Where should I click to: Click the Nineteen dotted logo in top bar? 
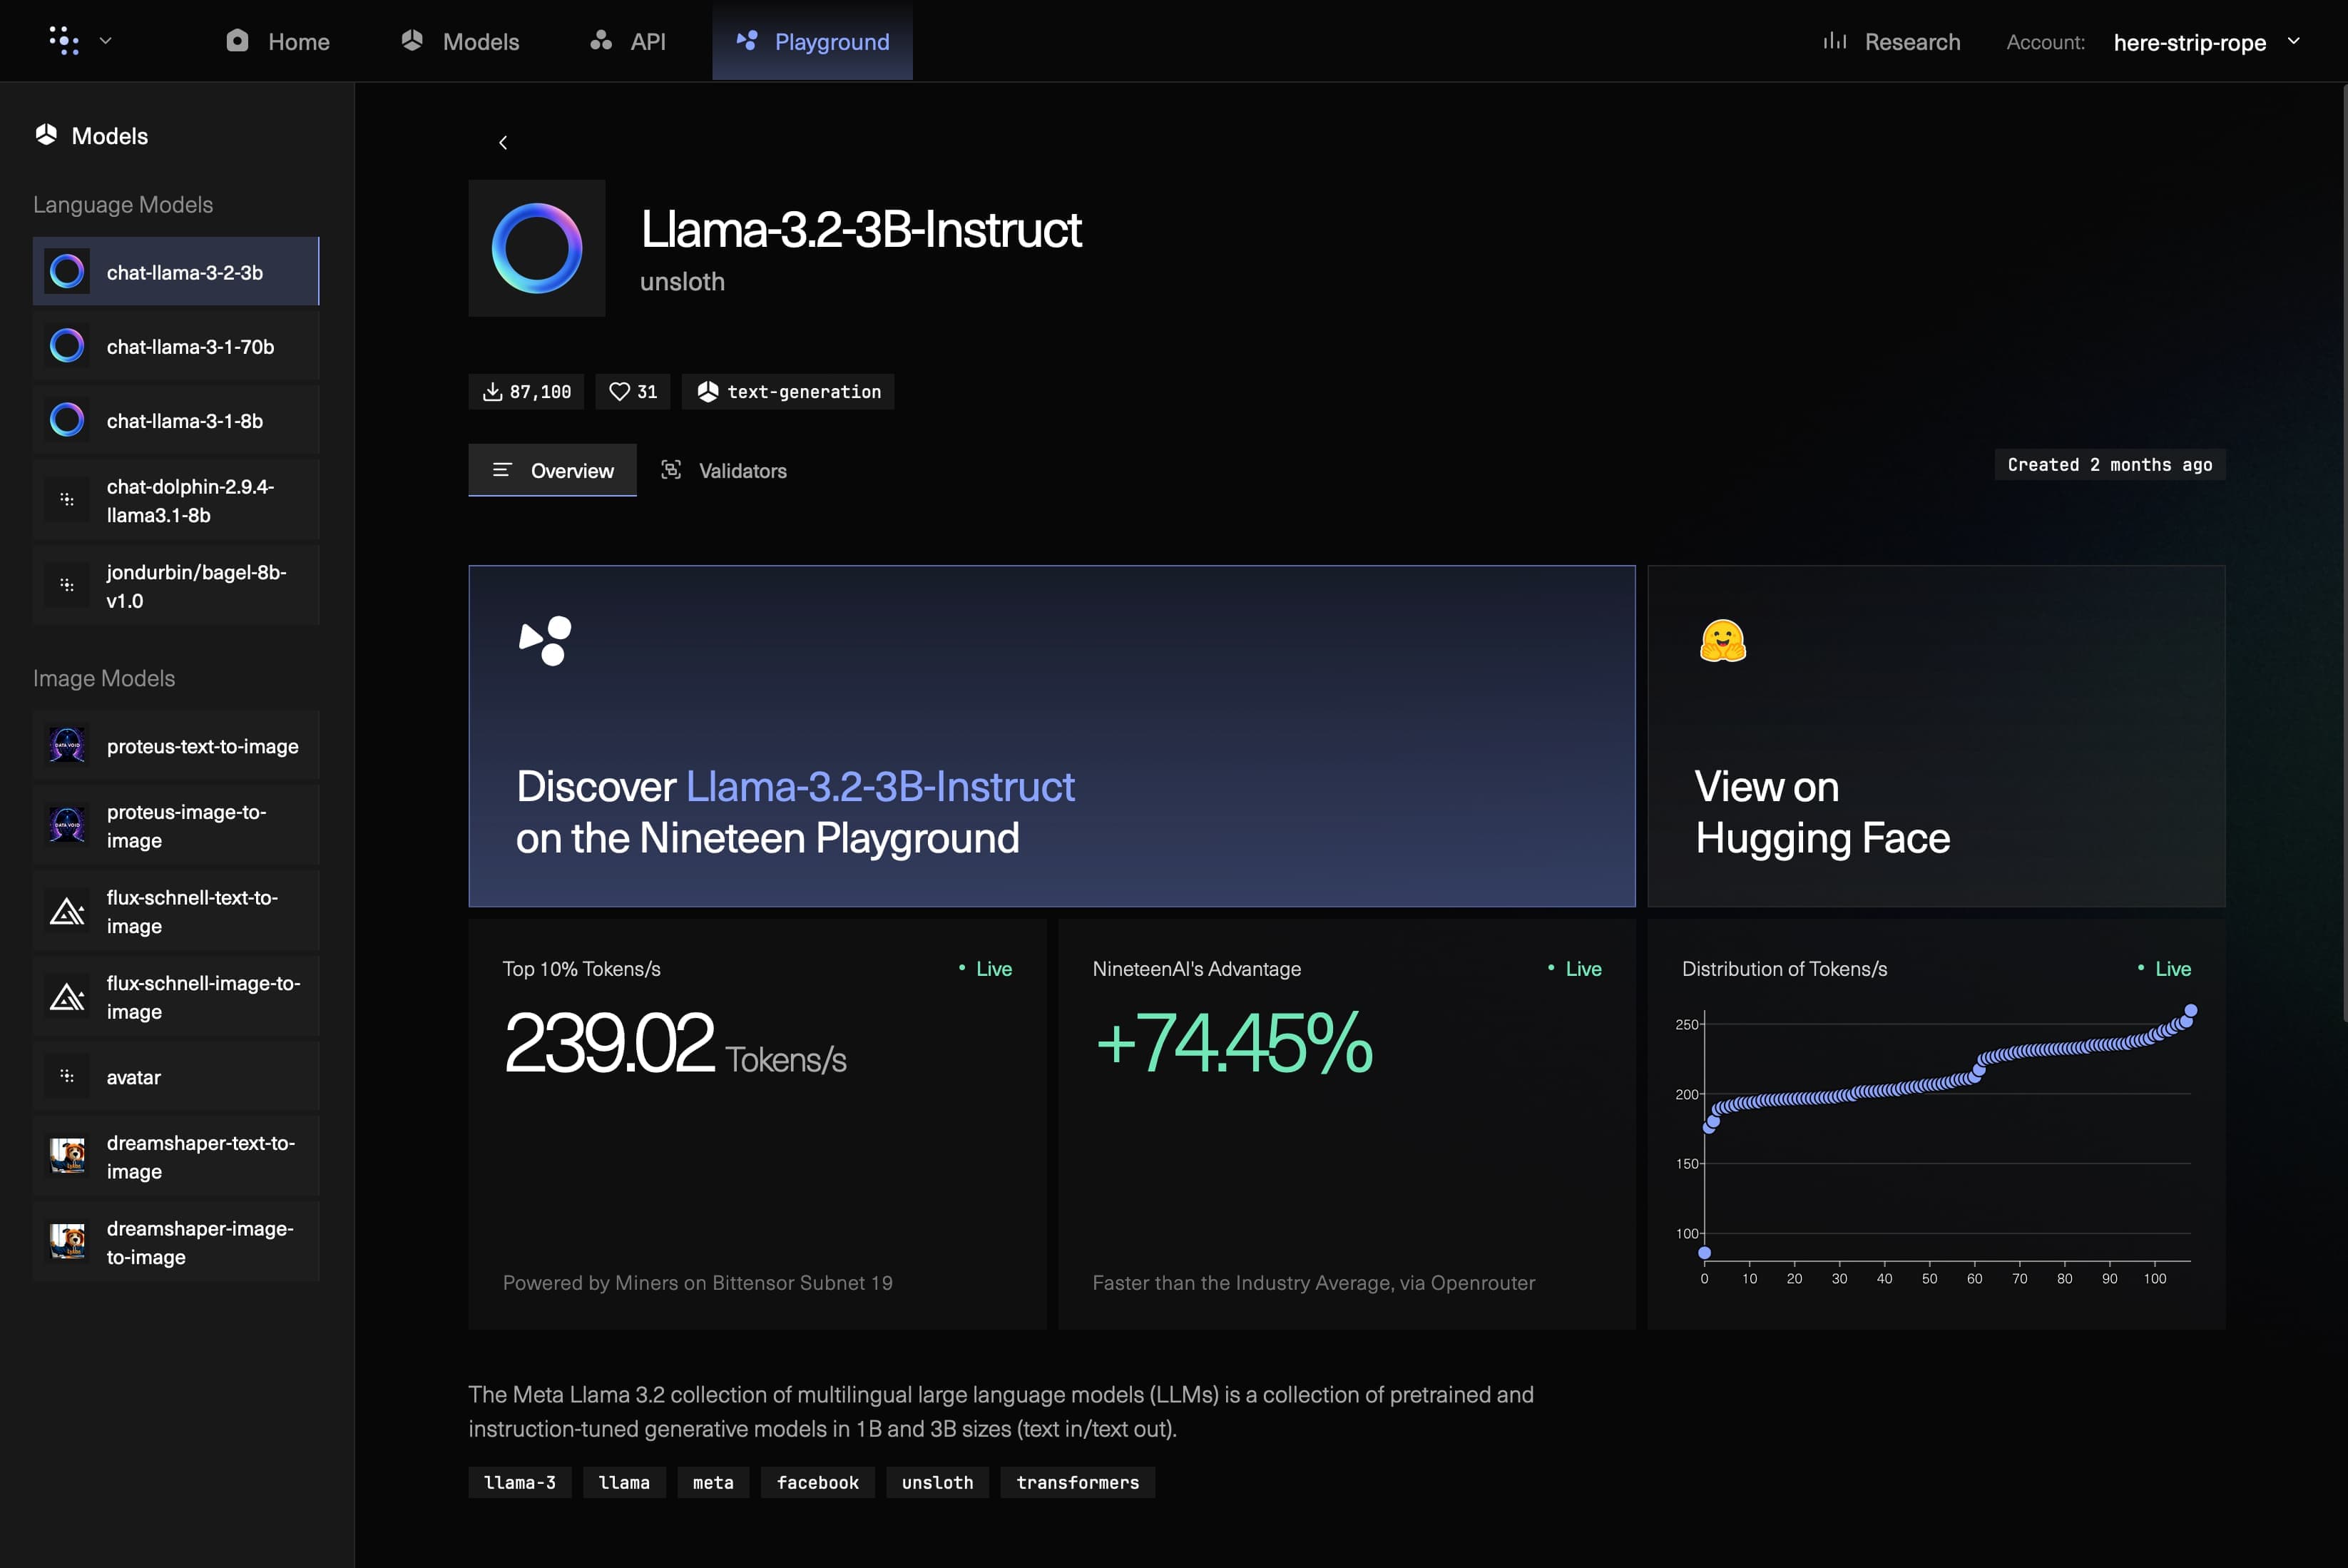click(64, 41)
